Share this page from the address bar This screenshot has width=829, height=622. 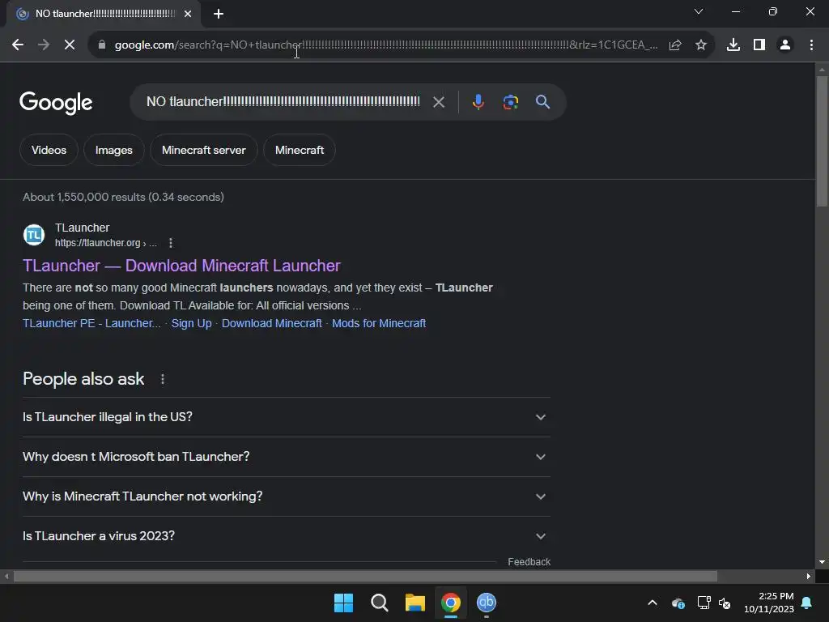coord(675,45)
